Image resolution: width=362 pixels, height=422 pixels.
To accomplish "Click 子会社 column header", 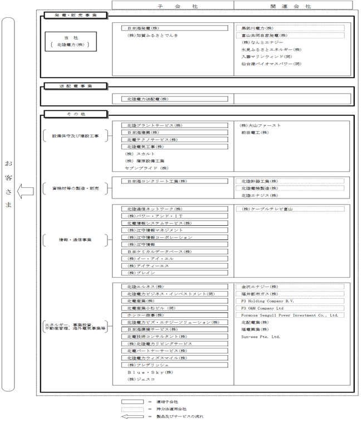I will [x=173, y=6].
